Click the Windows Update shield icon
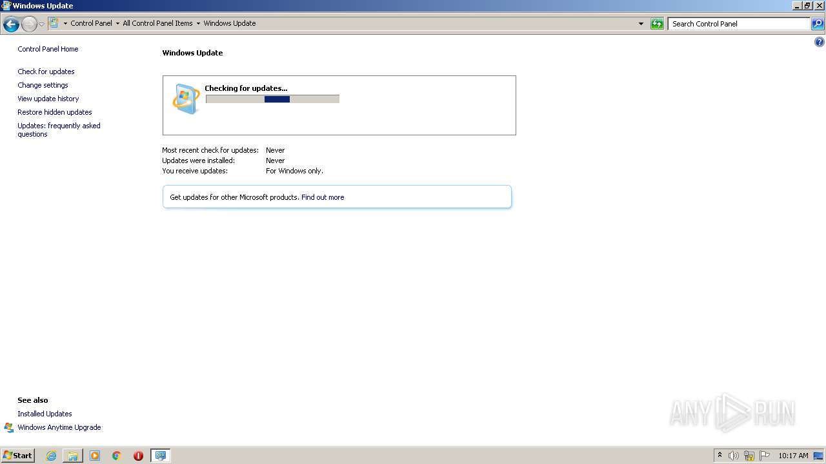This screenshot has height=464, width=826. (186, 99)
